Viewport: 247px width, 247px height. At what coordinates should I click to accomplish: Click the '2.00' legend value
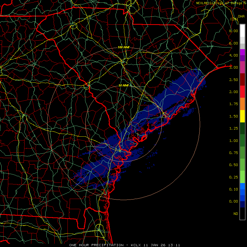click(234, 92)
